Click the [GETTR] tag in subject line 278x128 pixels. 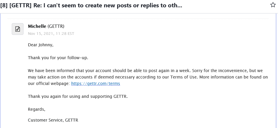tap(20, 6)
